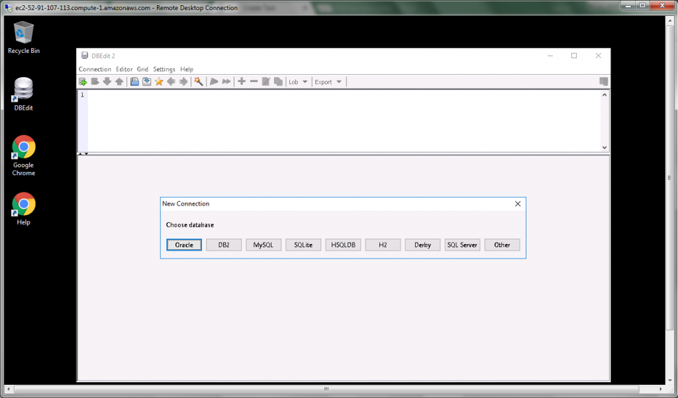This screenshot has height=398, width=678.
Task: Open a SQL file using the toolbar icon
Action: [134, 81]
